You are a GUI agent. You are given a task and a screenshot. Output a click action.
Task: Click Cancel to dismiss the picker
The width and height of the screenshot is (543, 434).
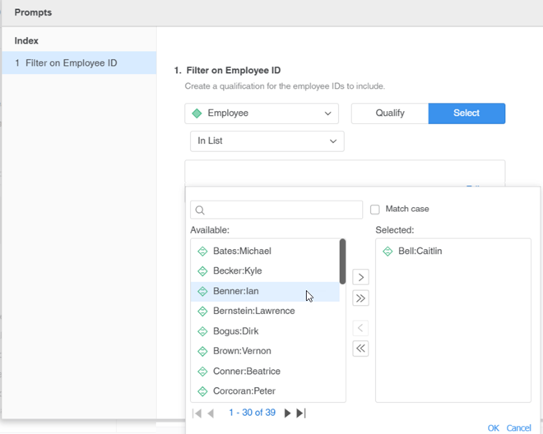tap(518, 427)
